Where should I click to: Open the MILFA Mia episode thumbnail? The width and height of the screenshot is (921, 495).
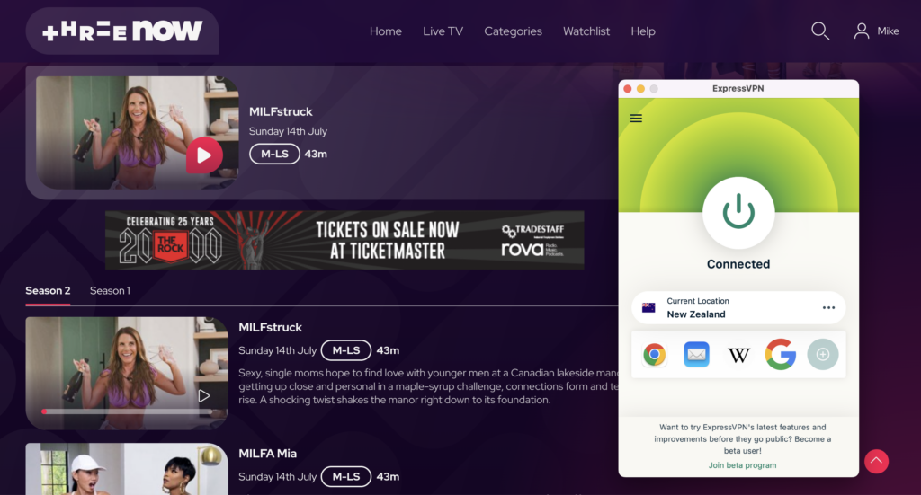pos(127,469)
